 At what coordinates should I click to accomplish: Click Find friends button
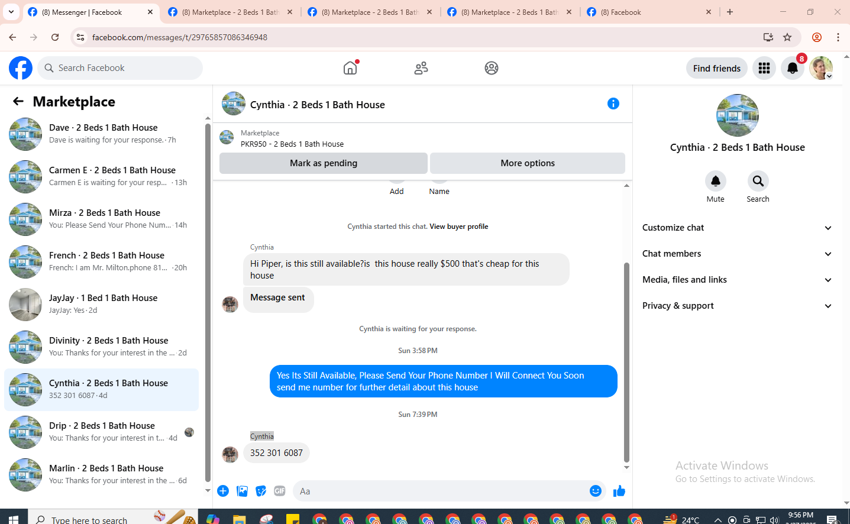[717, 68]
